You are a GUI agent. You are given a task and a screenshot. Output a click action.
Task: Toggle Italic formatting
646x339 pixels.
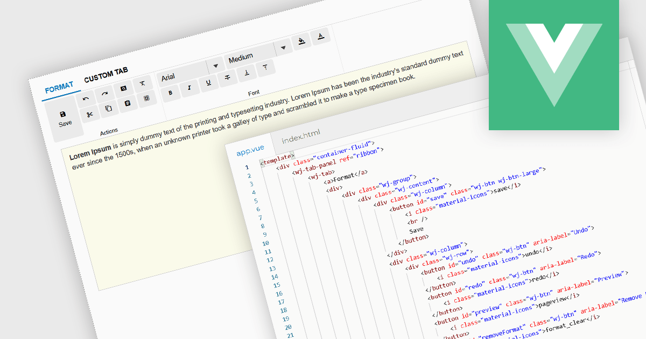pos(189,88)
